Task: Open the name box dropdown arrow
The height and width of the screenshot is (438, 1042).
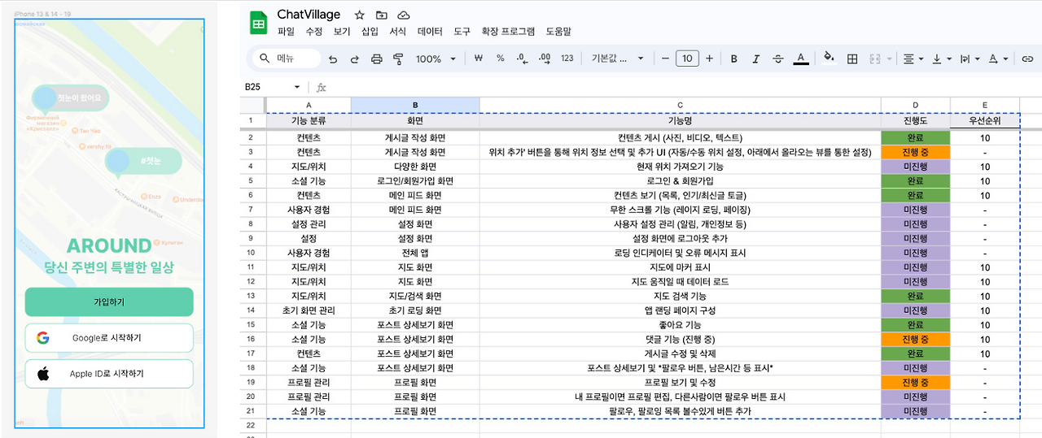Action: pos(297,87)
